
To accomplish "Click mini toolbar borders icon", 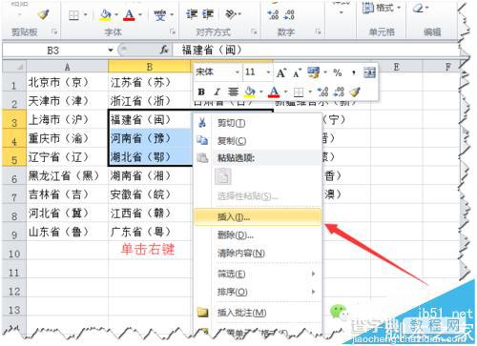I will pyautogui.click(x=299, y=92).
